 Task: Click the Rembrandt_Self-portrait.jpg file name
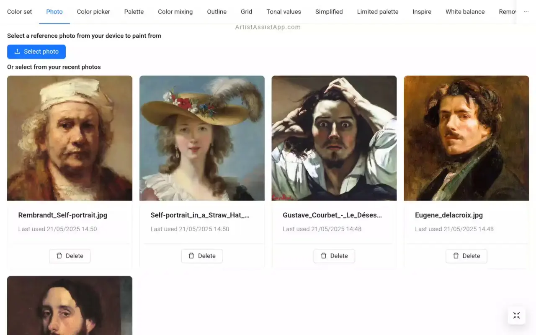[x=63, y=215]
